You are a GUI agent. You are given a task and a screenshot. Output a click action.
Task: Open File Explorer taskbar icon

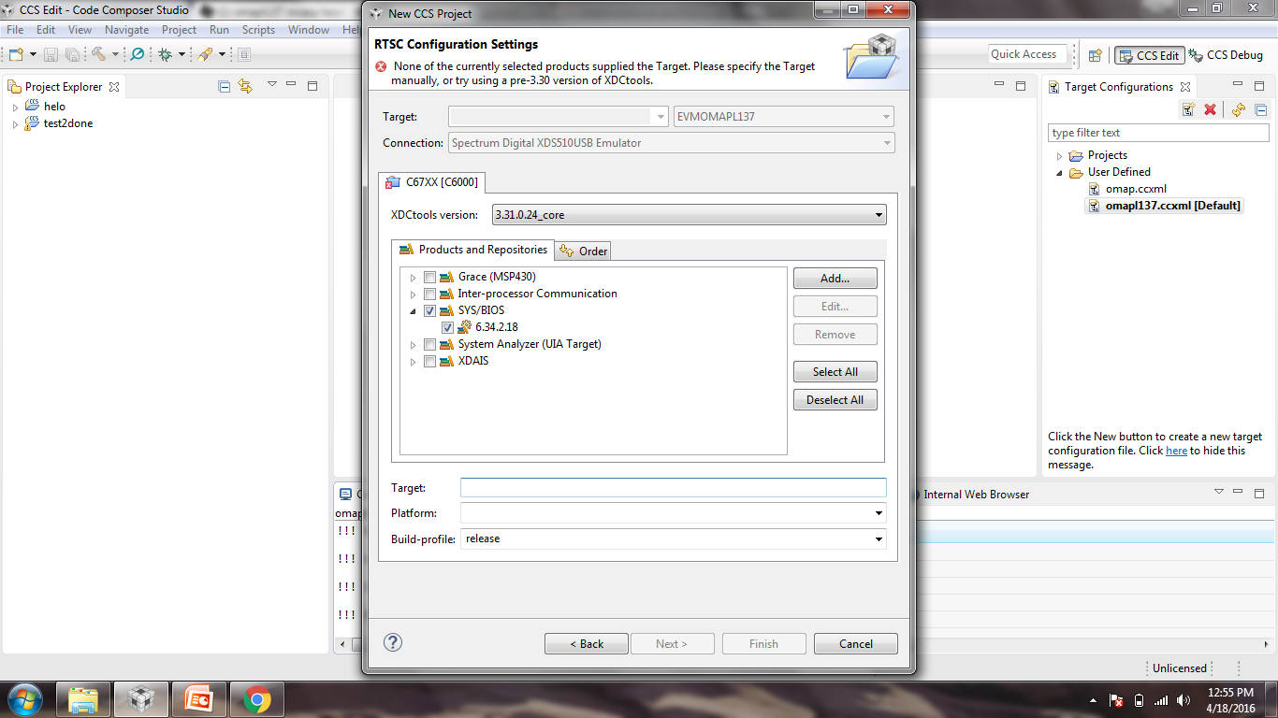pyautogui.click(x=84, y=699)
